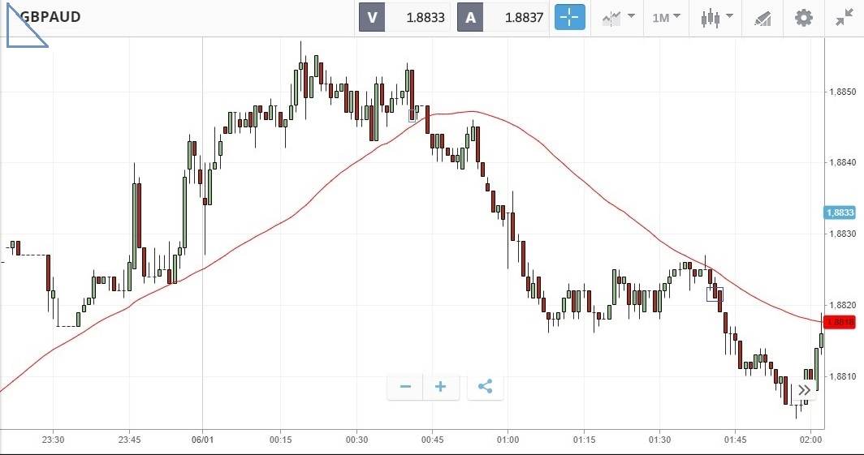This screenshot has width=864, height=455.
Task: Zoom in the chart with plus
Action: (x=441, y=387)
